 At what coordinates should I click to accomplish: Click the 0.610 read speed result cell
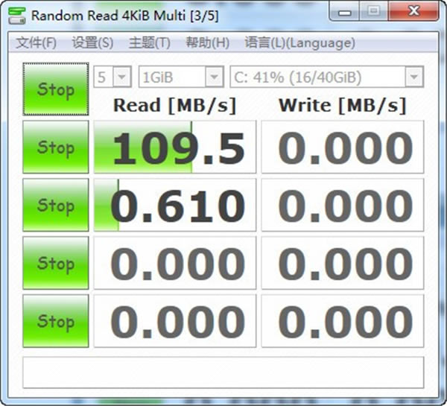click(x=175, y=205)
